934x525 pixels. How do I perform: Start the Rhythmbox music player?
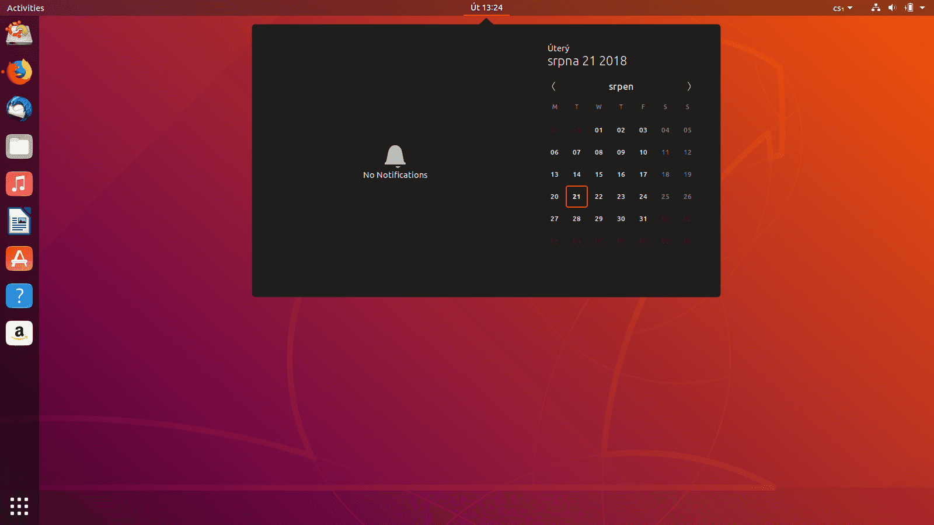19,184
